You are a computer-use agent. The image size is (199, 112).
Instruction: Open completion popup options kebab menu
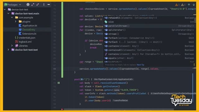tap(194, 65)
